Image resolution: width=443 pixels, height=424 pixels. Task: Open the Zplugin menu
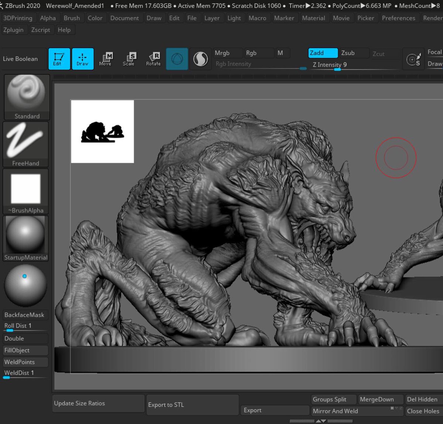[13, 30]
